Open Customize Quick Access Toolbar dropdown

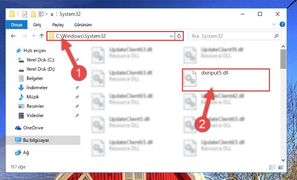52,14
